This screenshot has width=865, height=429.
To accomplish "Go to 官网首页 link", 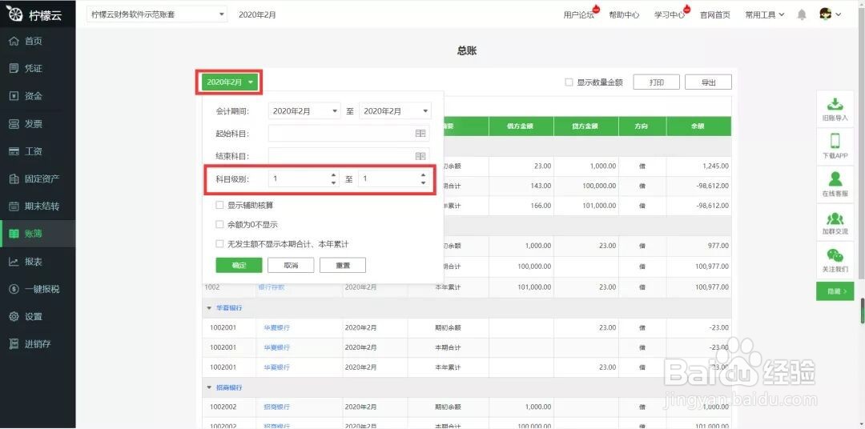I will (x=715, y=15).
